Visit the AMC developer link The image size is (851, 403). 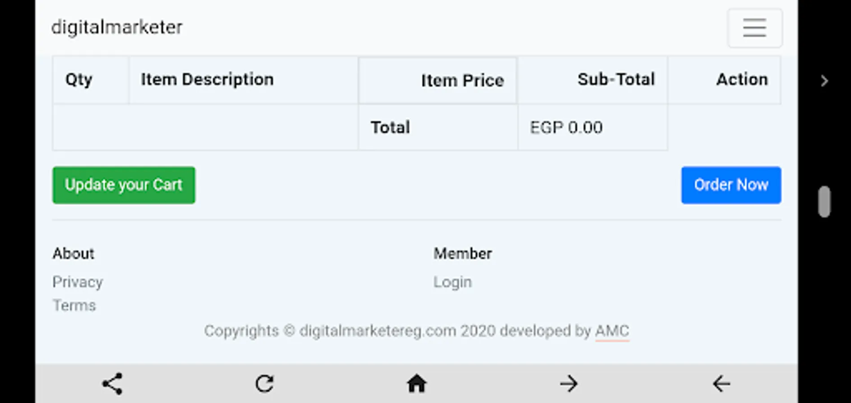pos(612,331)
